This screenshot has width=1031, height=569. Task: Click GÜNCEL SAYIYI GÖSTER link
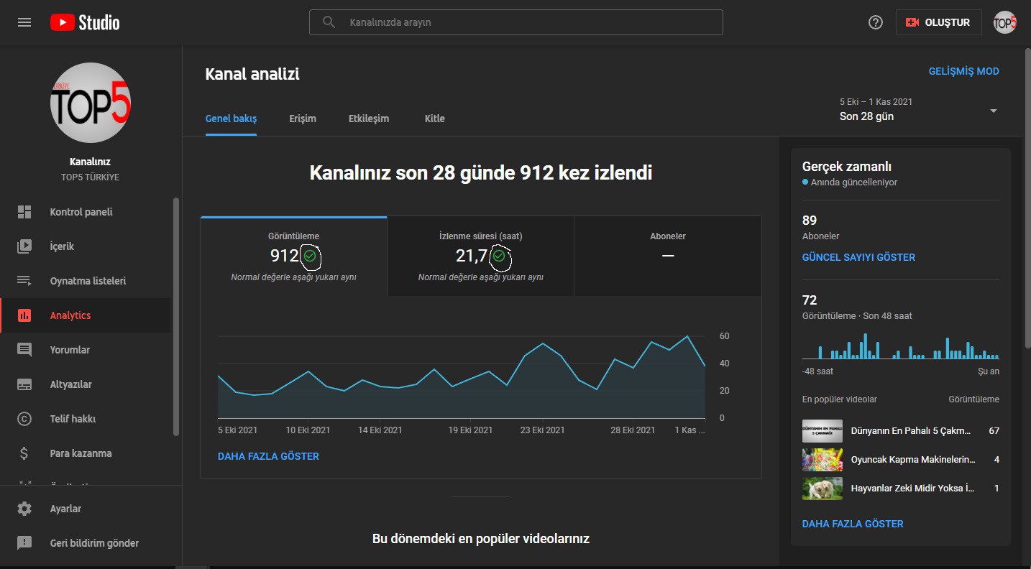pyautogui.click(x=858, y=257)
